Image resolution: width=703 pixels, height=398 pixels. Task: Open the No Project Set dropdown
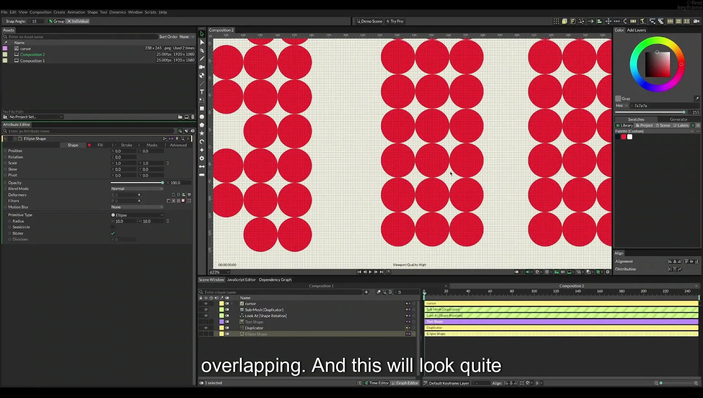[x=36, y=117]
